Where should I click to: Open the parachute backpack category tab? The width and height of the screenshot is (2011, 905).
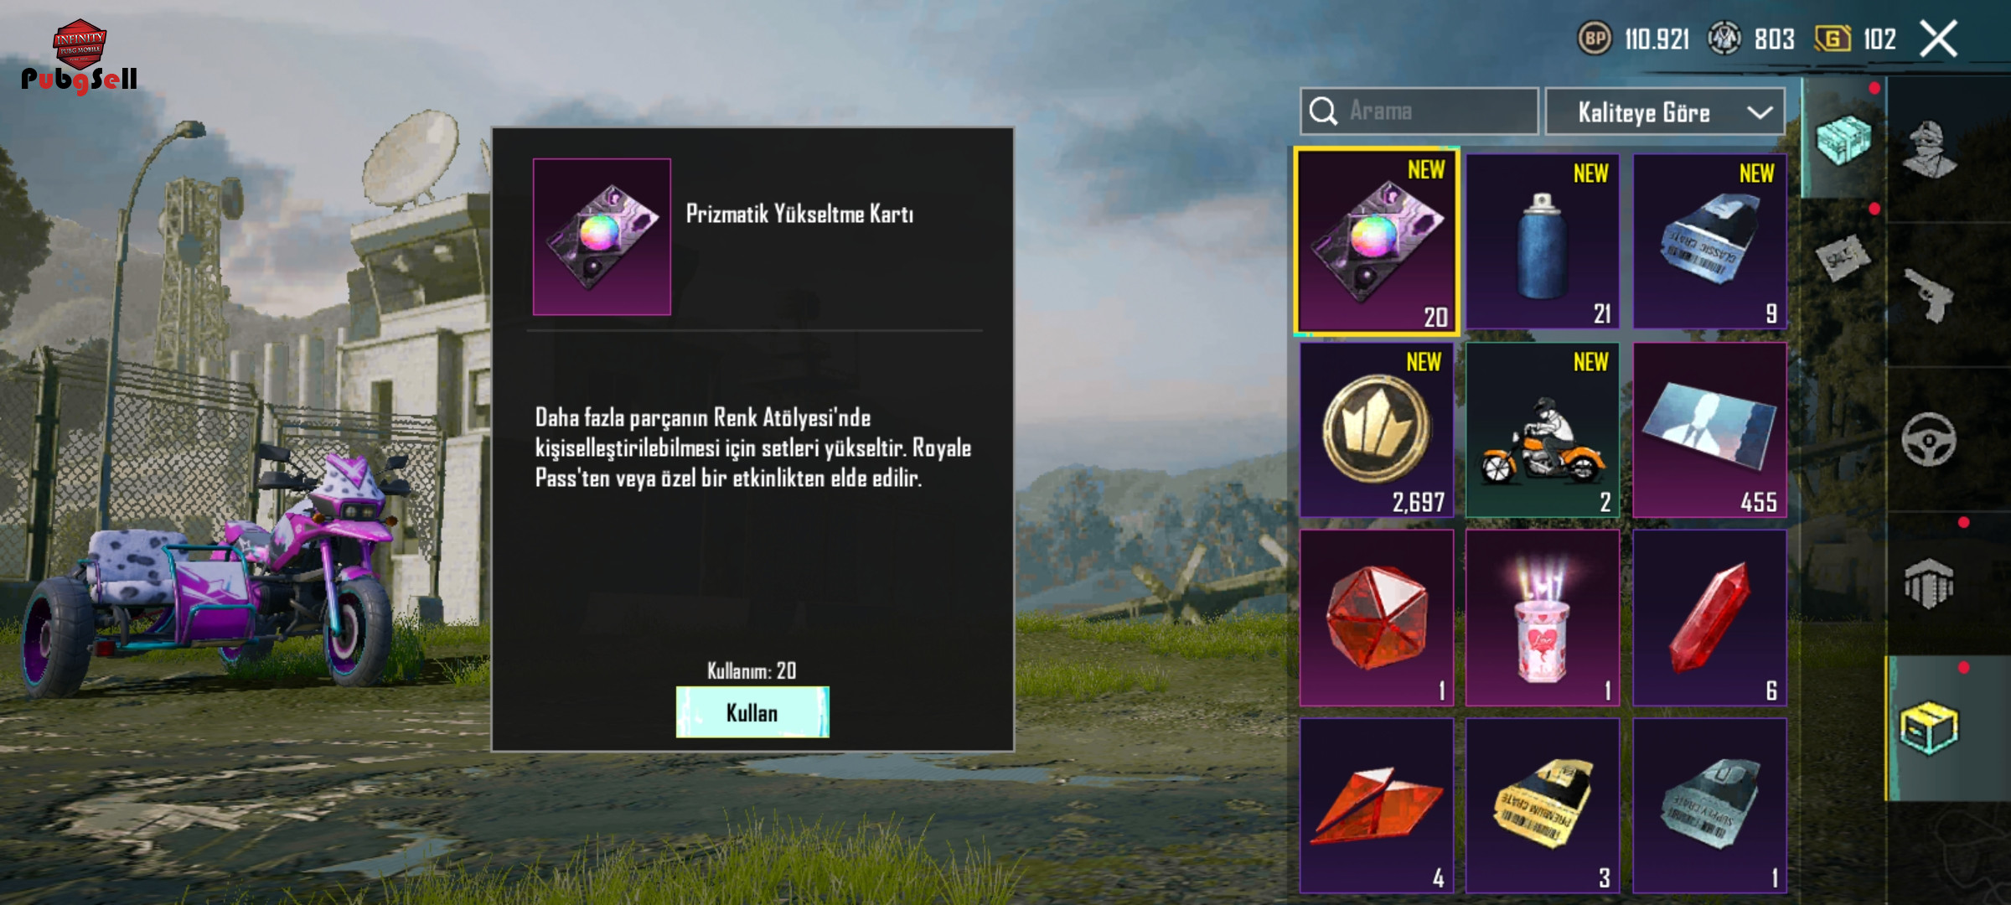coord(1929,584)
